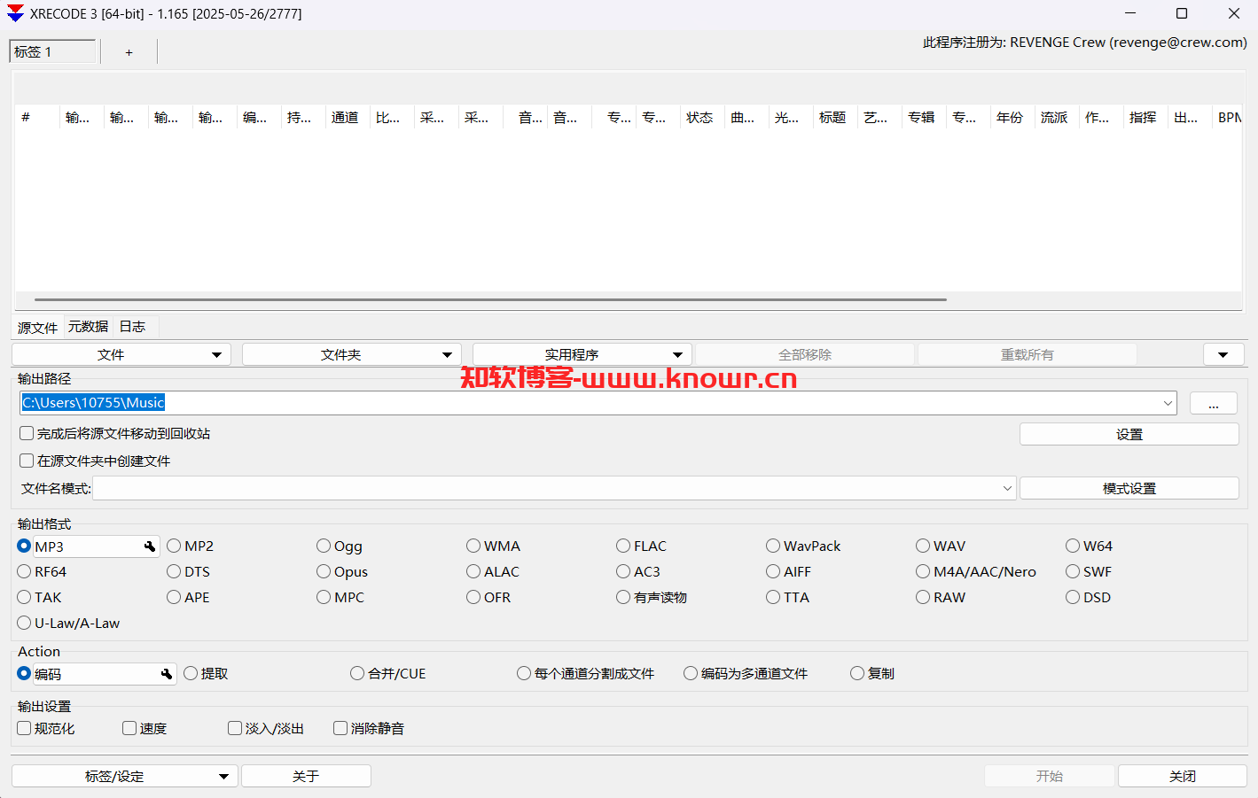This screenshot has width=1258, height=798.
Task: Select the 有声读物 audiobook format
Action: 652,598
